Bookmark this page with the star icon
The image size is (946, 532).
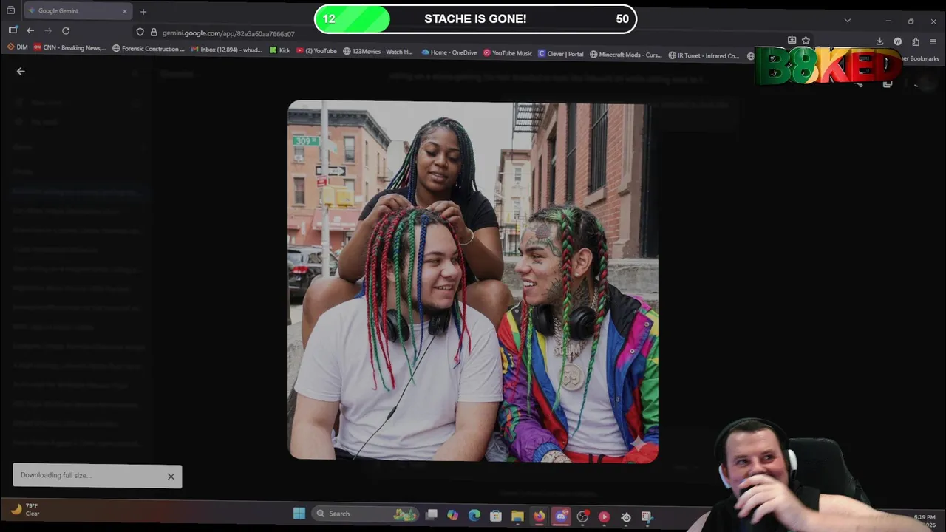coord(806,41)
